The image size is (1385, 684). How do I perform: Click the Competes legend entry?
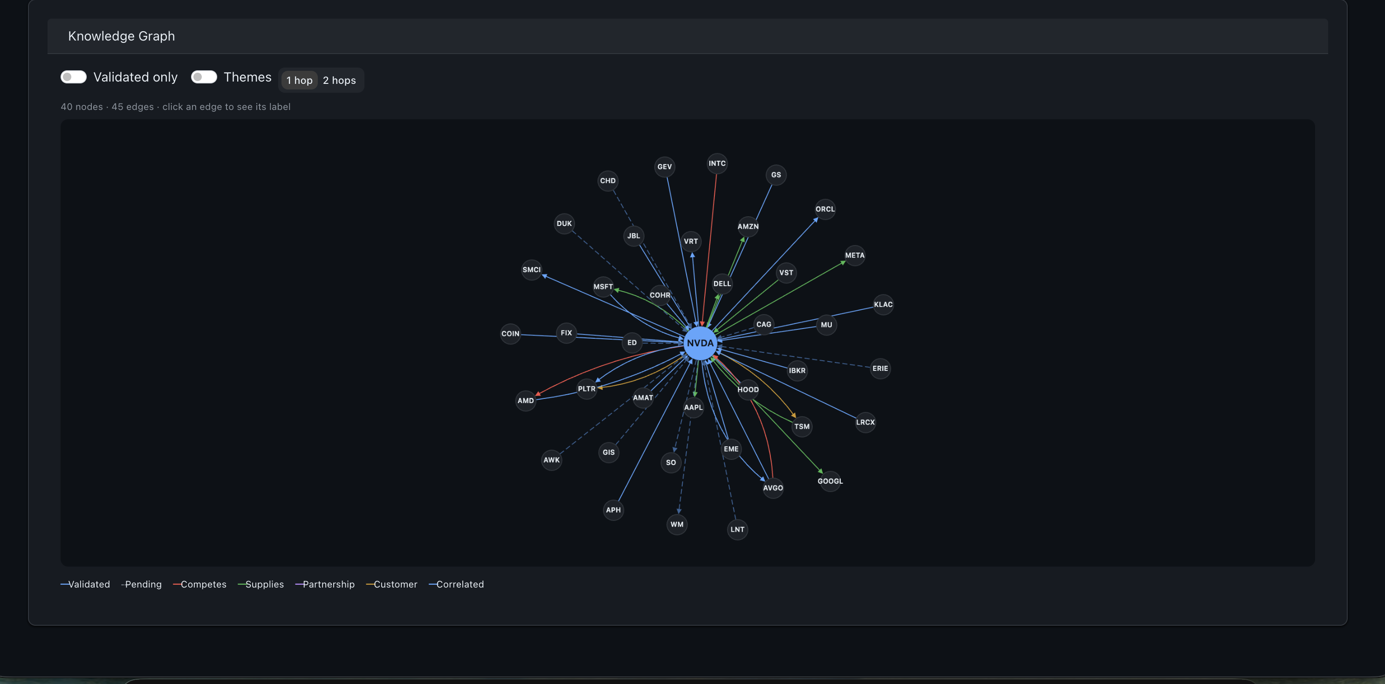[200, 584]
